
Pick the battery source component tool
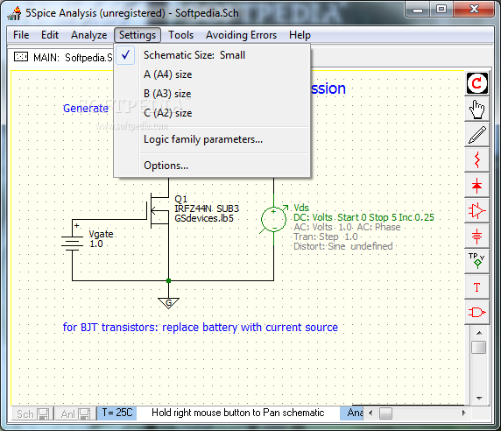pyautogui.click(x=477, y=237)
